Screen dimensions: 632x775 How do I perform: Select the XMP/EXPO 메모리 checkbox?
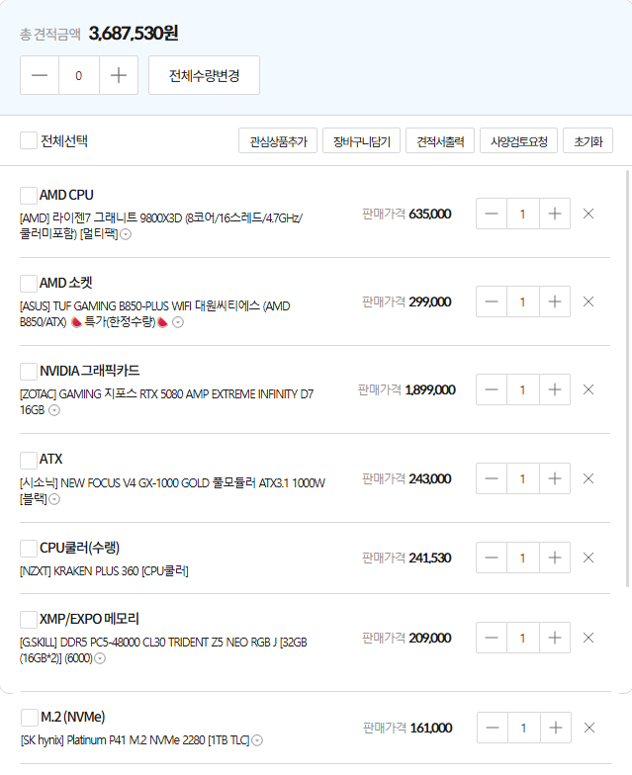click(x=29, y=619)
